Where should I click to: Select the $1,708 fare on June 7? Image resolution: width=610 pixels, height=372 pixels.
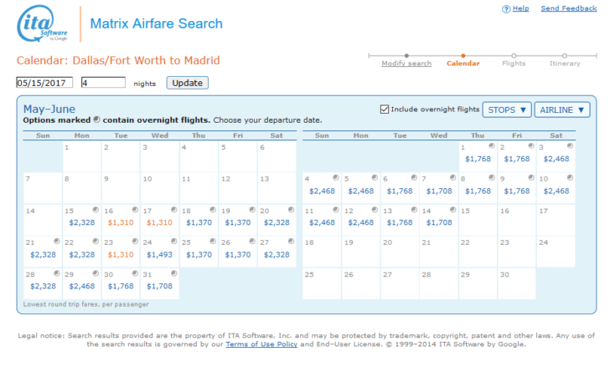coord(439,191)
